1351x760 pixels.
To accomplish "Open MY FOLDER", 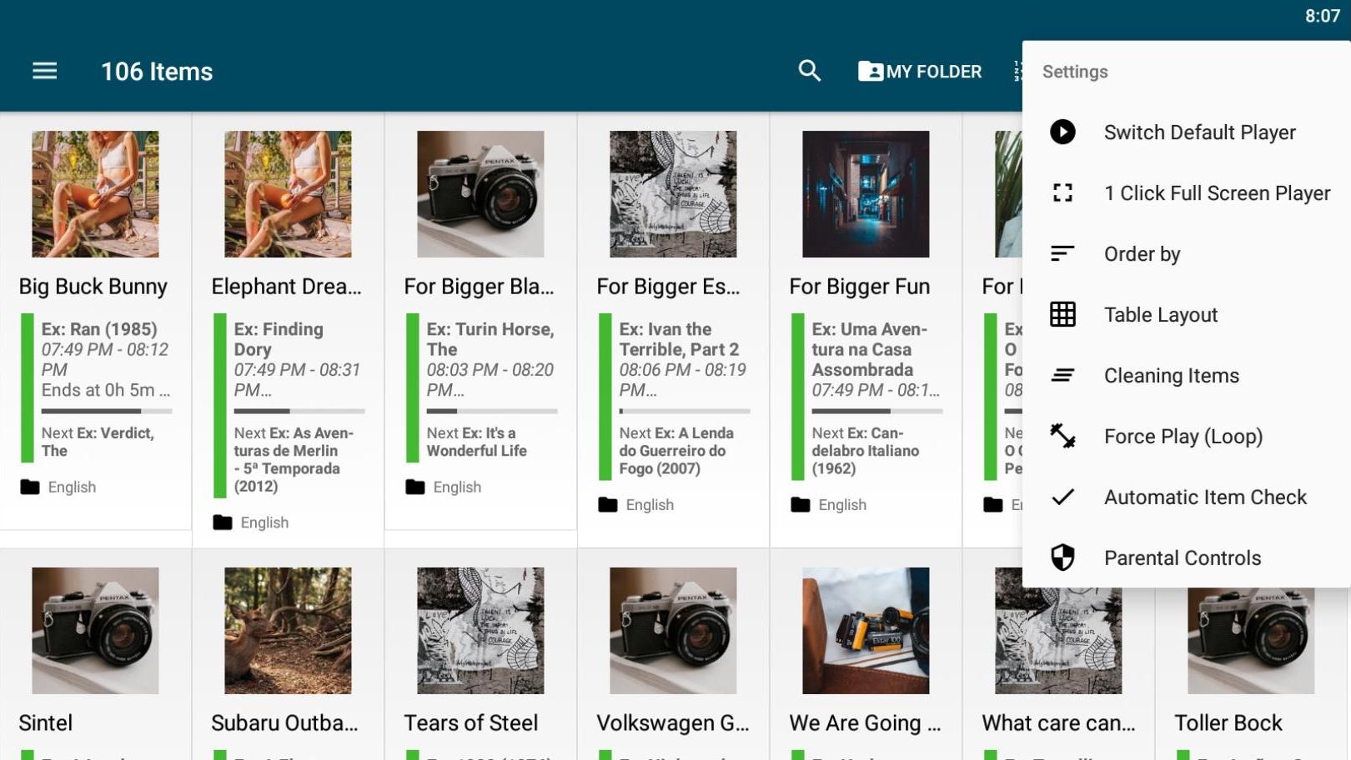I will 920,71.
